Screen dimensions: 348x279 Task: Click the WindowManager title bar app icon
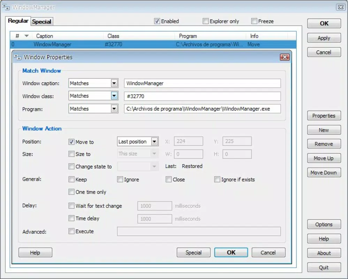[x=6, y=7]
